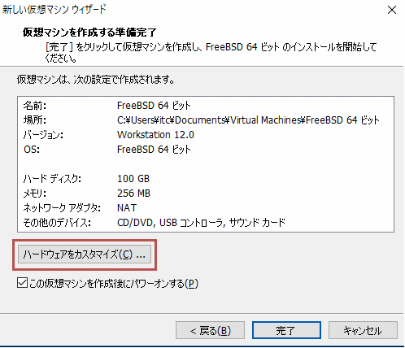
Task: Select the 256 MB memory value
Action: point(133,194)
